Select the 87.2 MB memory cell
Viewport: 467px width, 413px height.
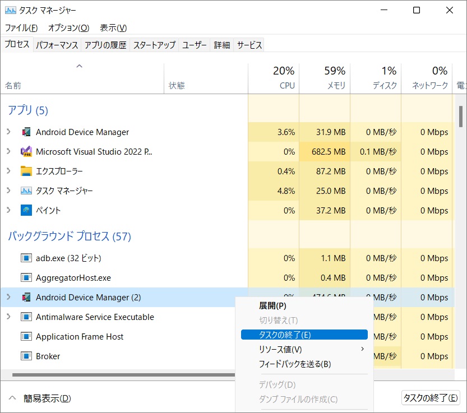325,171
